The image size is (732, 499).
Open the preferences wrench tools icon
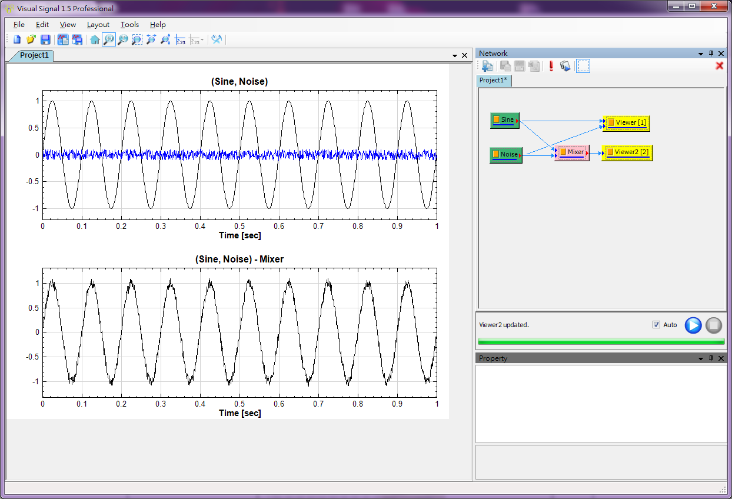217,40
